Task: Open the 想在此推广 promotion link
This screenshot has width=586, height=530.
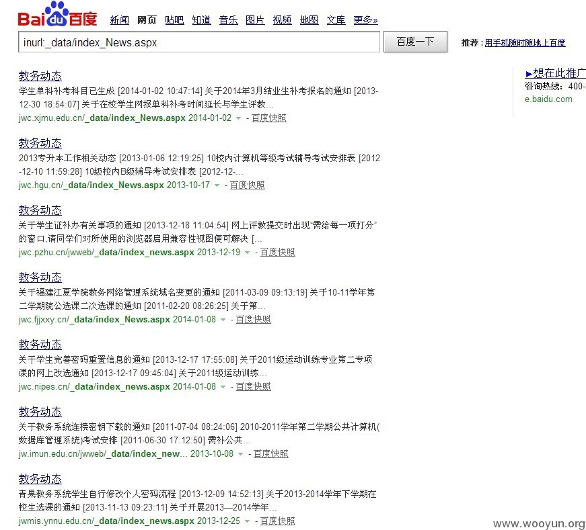Action: click(556, 73)
